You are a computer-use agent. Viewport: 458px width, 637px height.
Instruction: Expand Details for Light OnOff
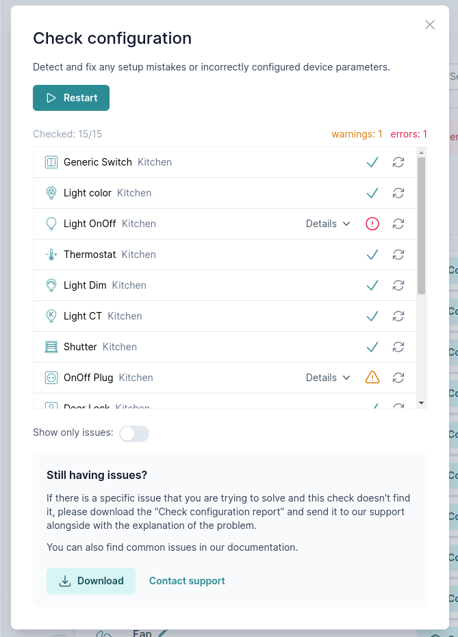pyautogui.click(x=328, y=224)
